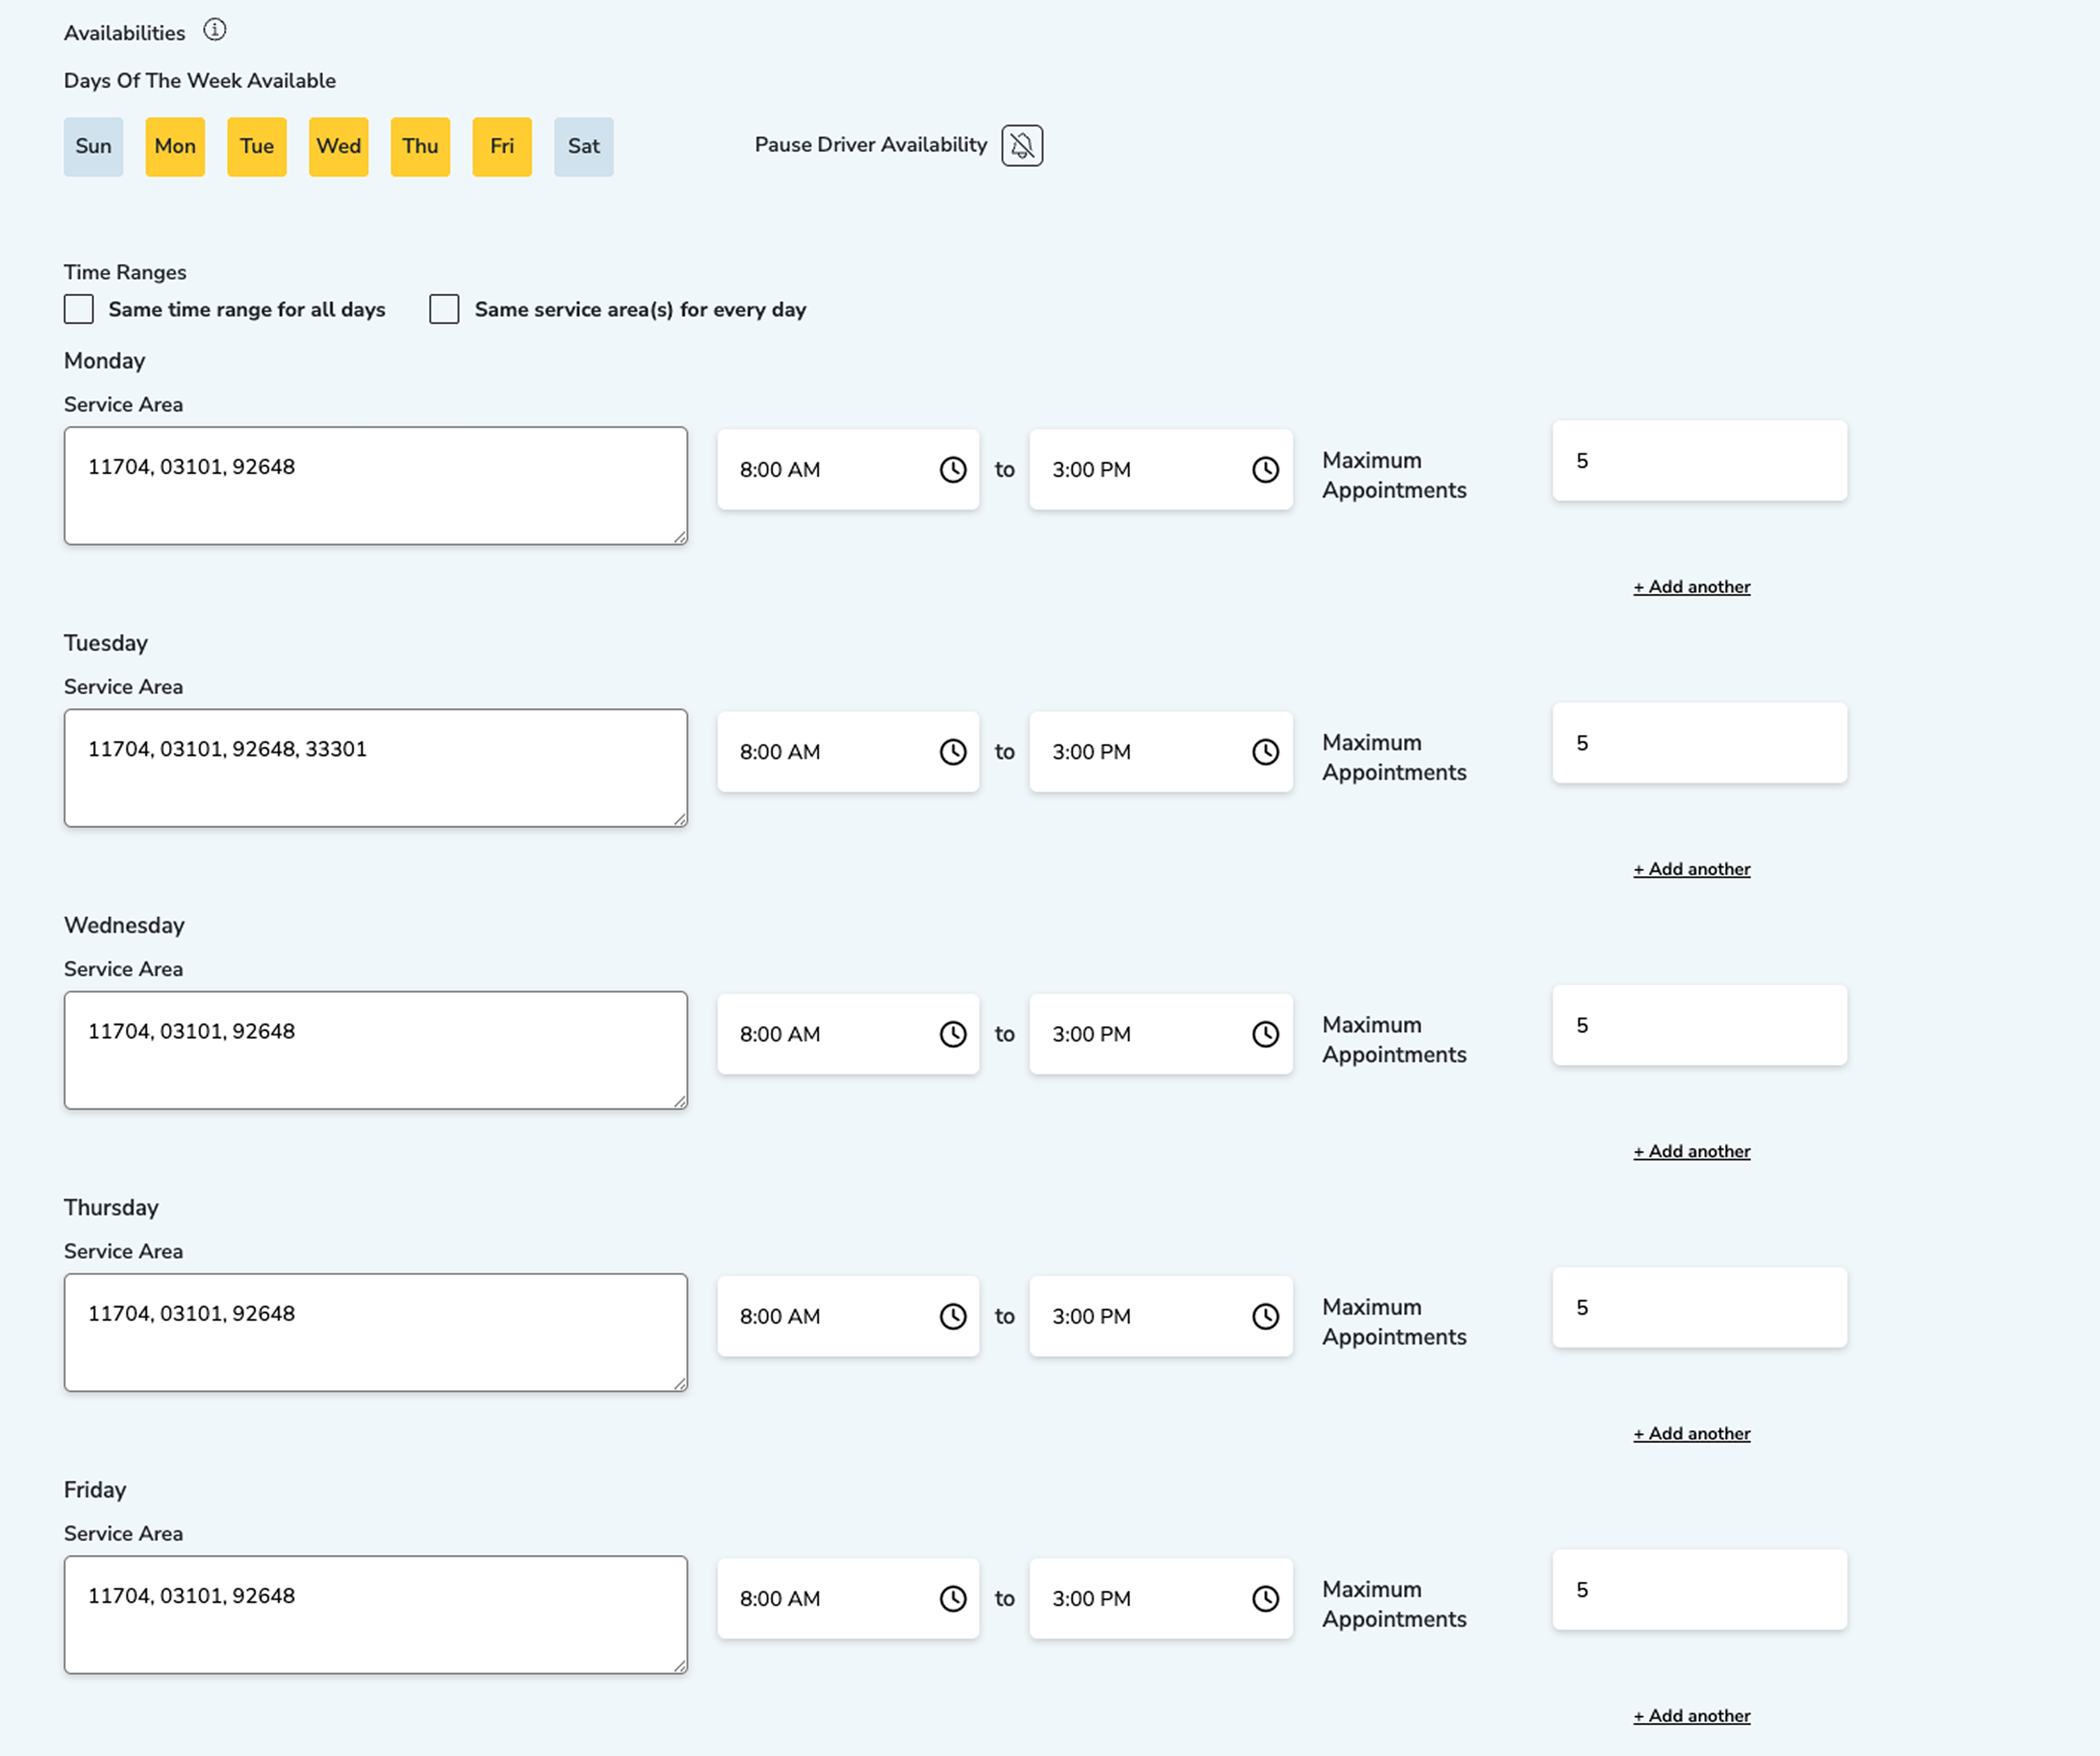Open Friday end time clock picker
The height and width of the screenshot is (1756, 2100).
tap(1265, 1599)
